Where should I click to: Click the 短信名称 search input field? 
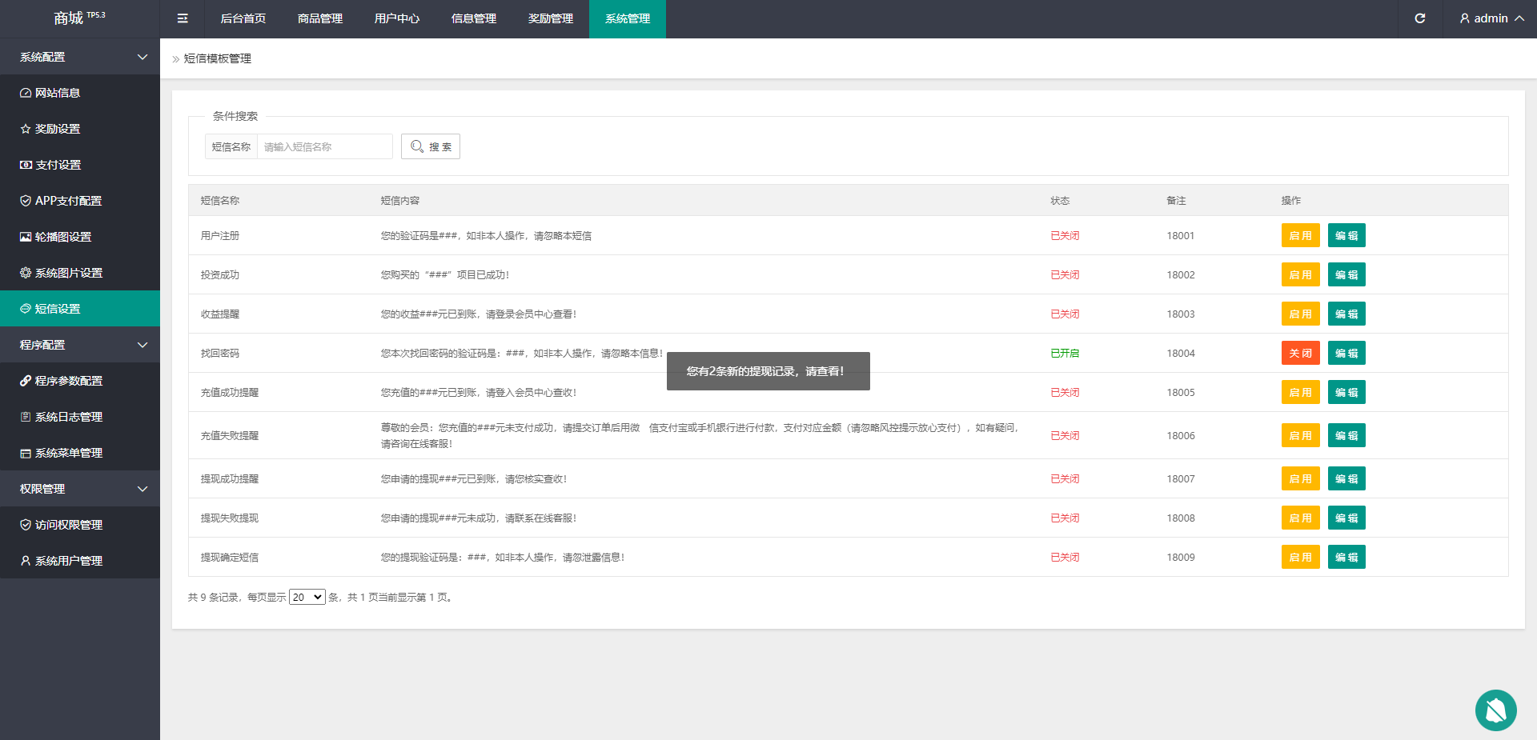[324, 146]
